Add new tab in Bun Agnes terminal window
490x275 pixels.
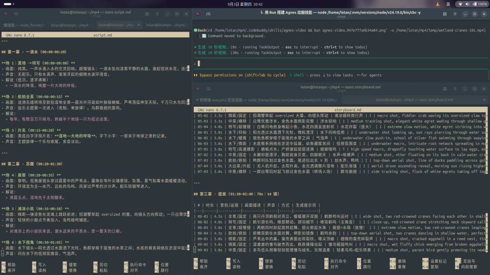[x=208, y=14]
